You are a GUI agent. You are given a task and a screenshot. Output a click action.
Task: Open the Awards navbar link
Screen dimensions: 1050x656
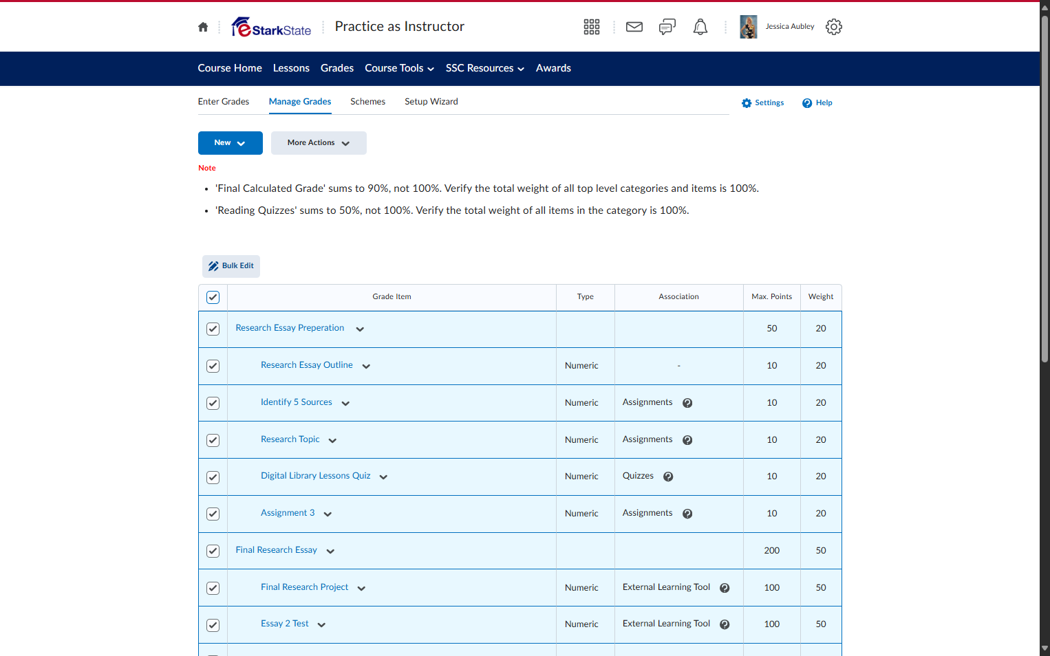pyautogui.click(x=553, y=68)
